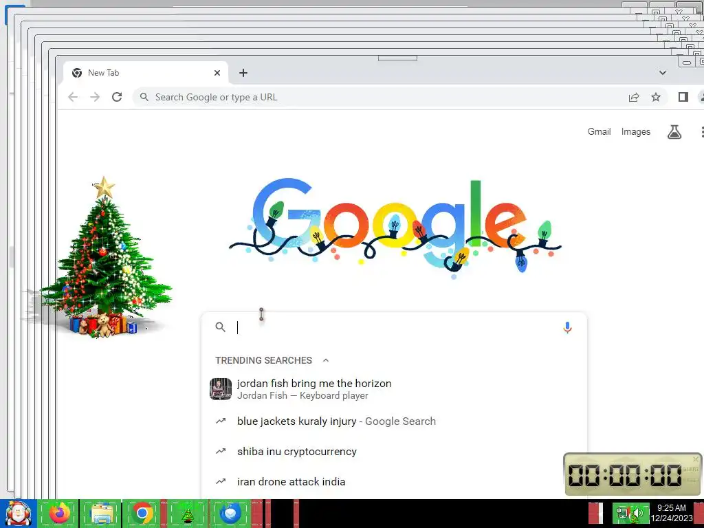Click the share this page icon

coord(633,97)
